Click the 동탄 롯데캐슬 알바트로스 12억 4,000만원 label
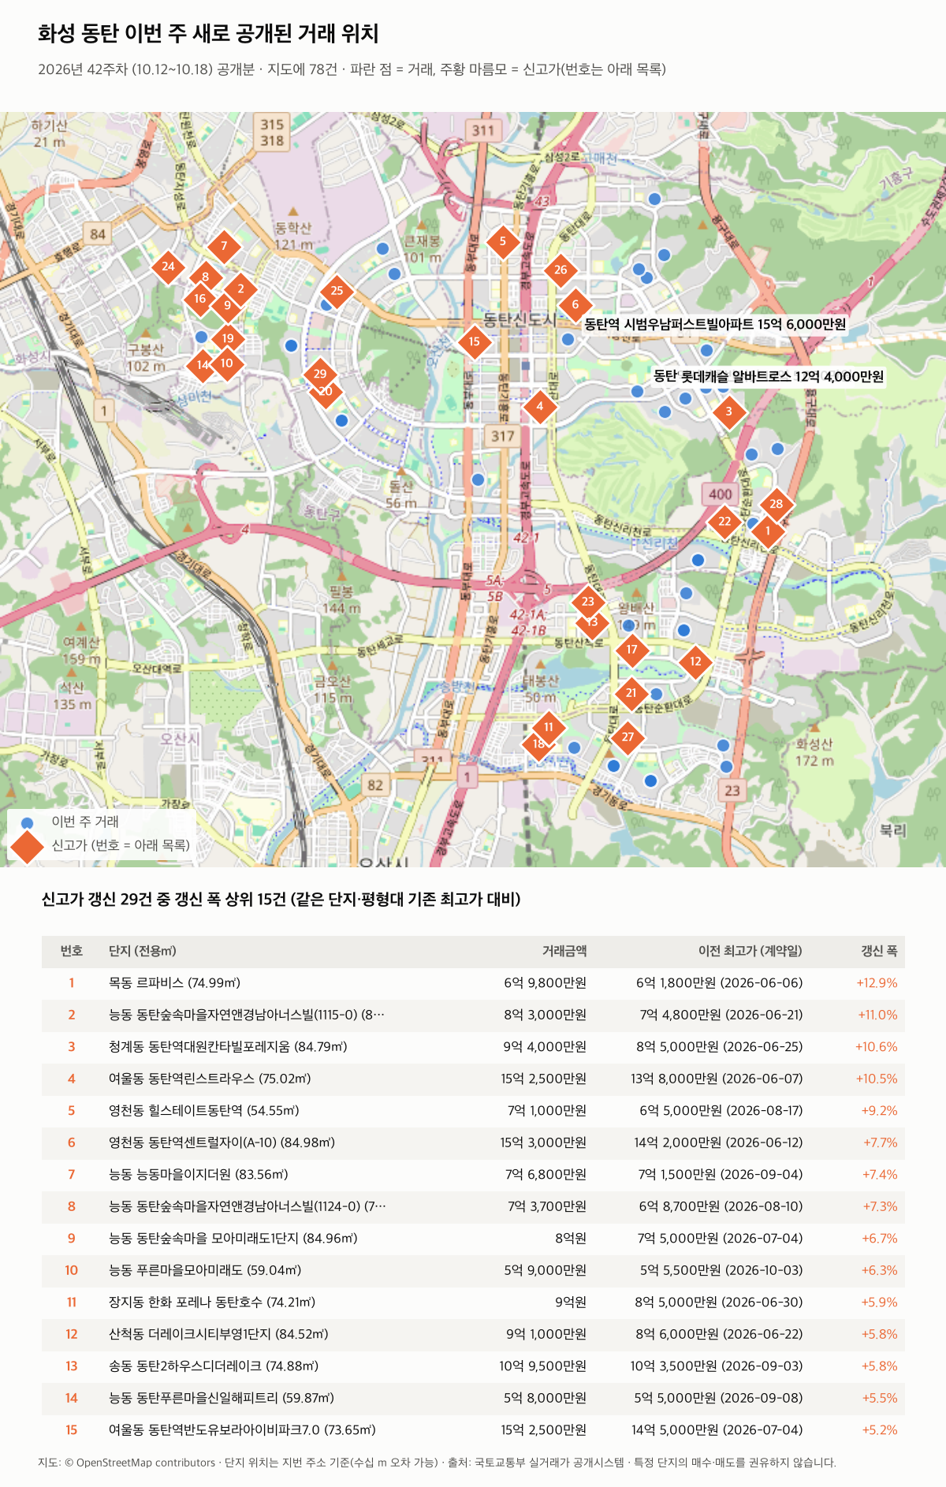 click(769, 376)
